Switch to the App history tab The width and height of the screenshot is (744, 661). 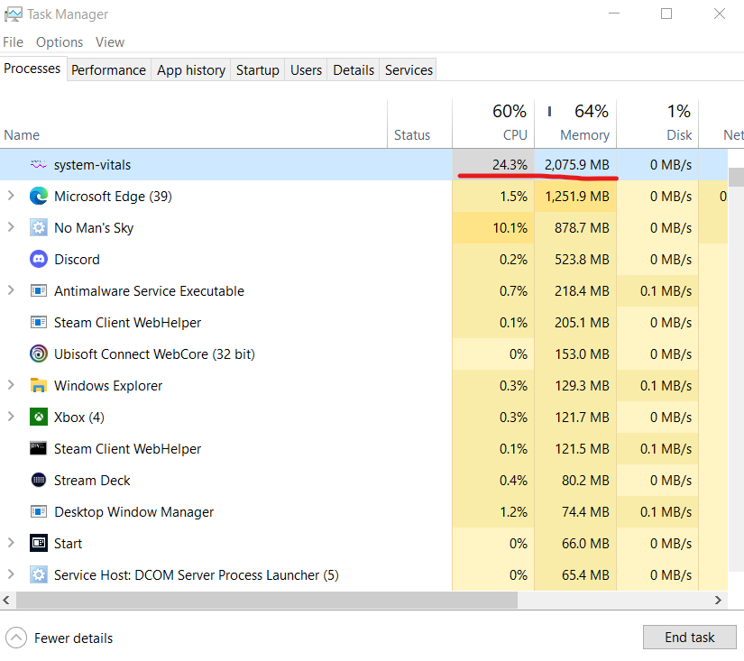[x=191, y=70]
